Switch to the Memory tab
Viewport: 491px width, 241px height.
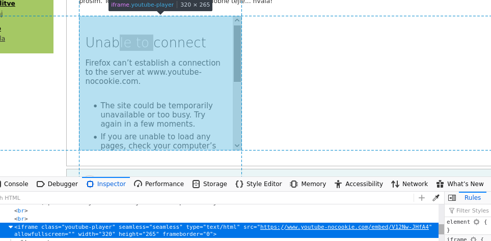[x=308, y=184]
